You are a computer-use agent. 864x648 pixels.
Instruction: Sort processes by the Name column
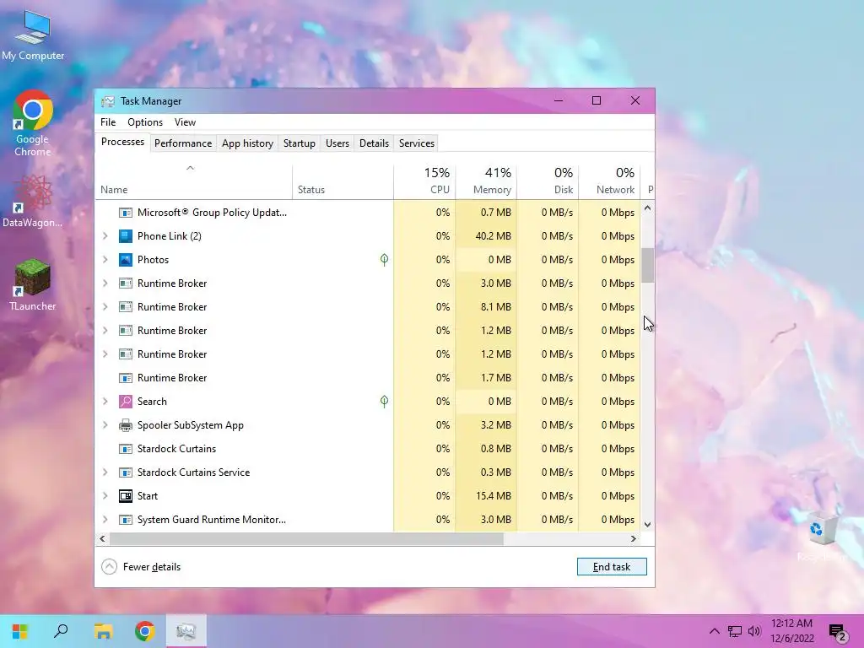[193, 182]
